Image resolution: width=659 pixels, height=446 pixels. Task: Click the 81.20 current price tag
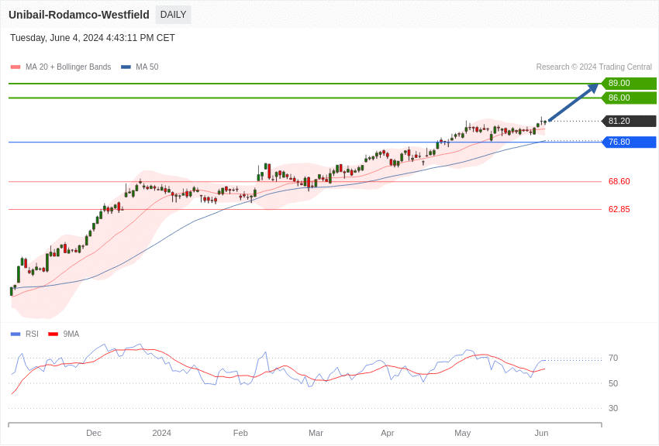coord(629,122)
